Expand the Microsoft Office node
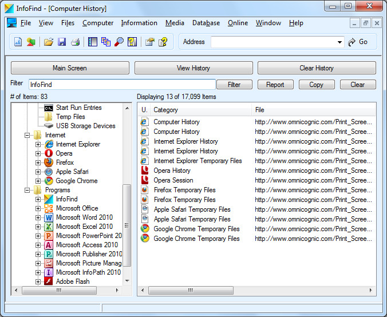387x317 pixels. [38, 208]
